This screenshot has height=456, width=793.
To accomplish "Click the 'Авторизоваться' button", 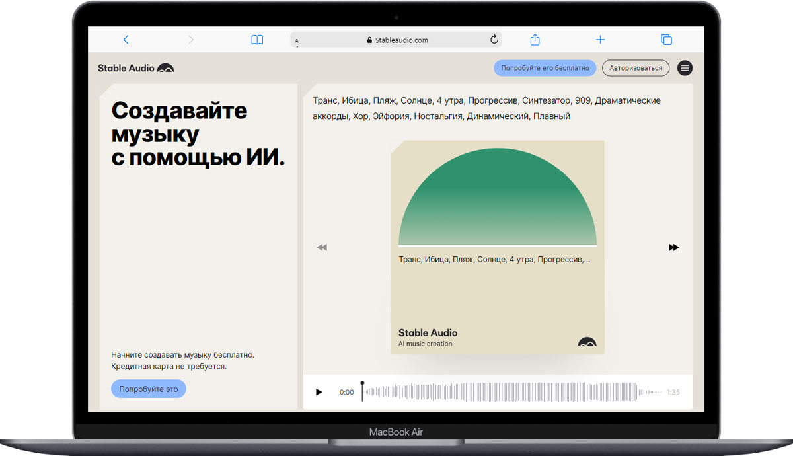I will [x=636, y=68].
